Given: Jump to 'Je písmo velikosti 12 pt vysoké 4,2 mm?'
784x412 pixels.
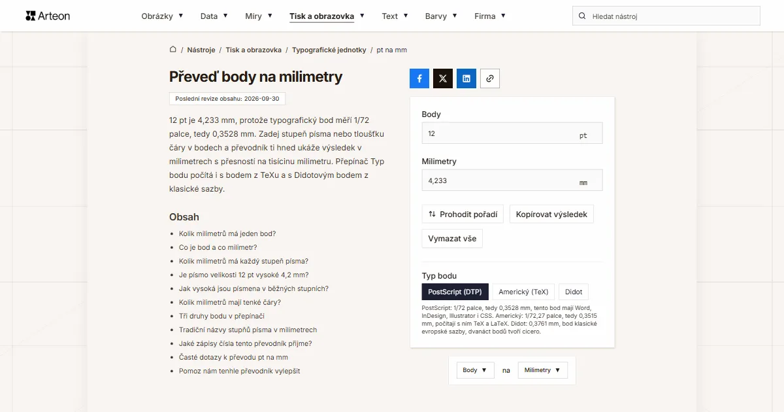Looking at the screenshot, I should point(244,275).
